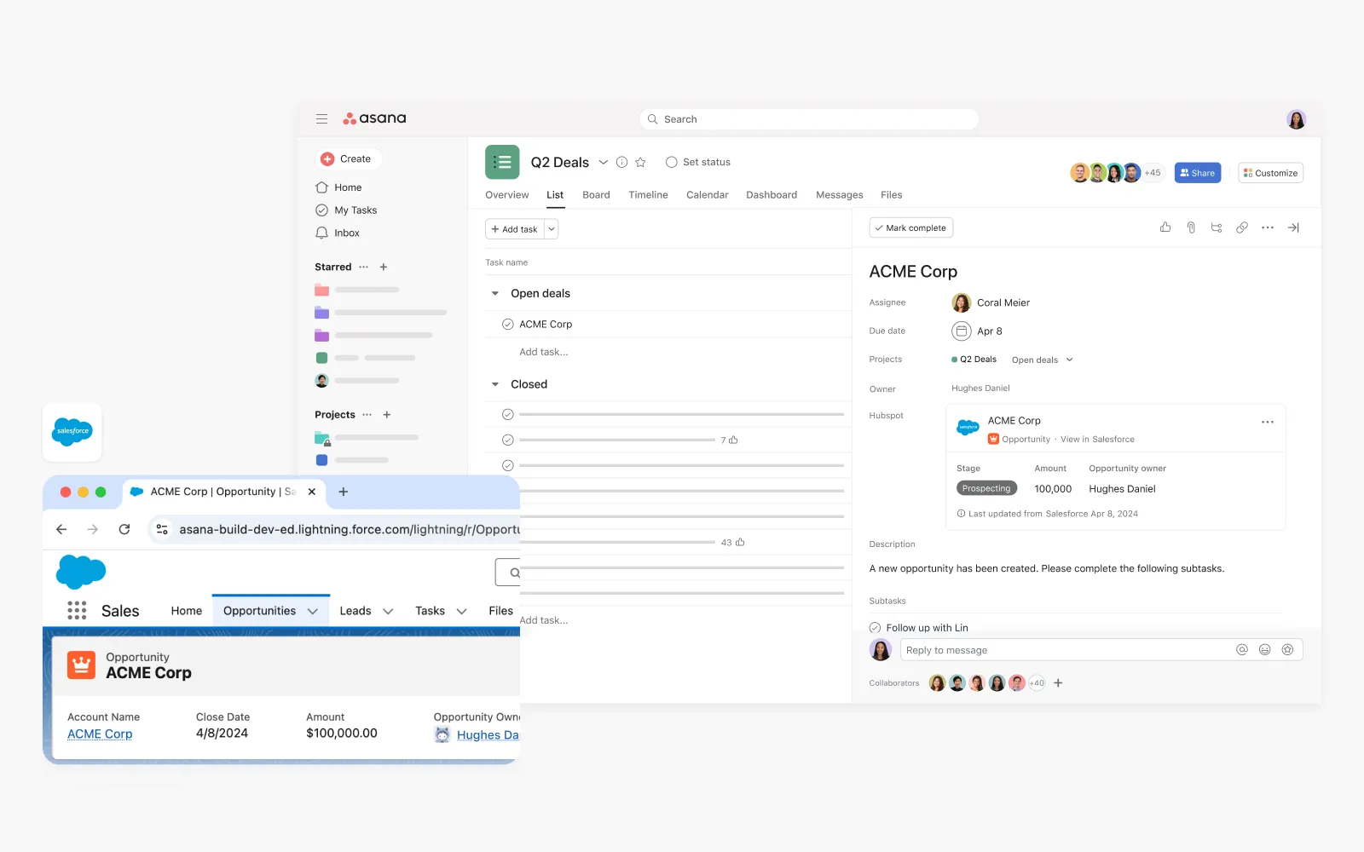Click the paperclip attachment icon
This screenshot has width=1364, height=852.
tap(1191, 227)
